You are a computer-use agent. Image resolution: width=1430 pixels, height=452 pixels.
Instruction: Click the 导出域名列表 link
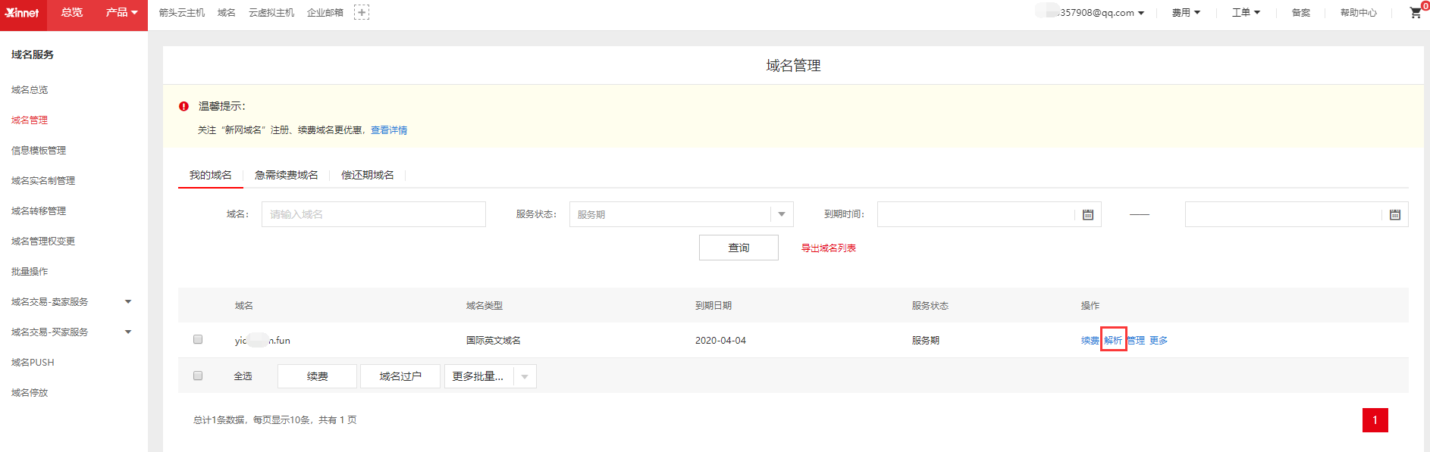tap(828, 248)
